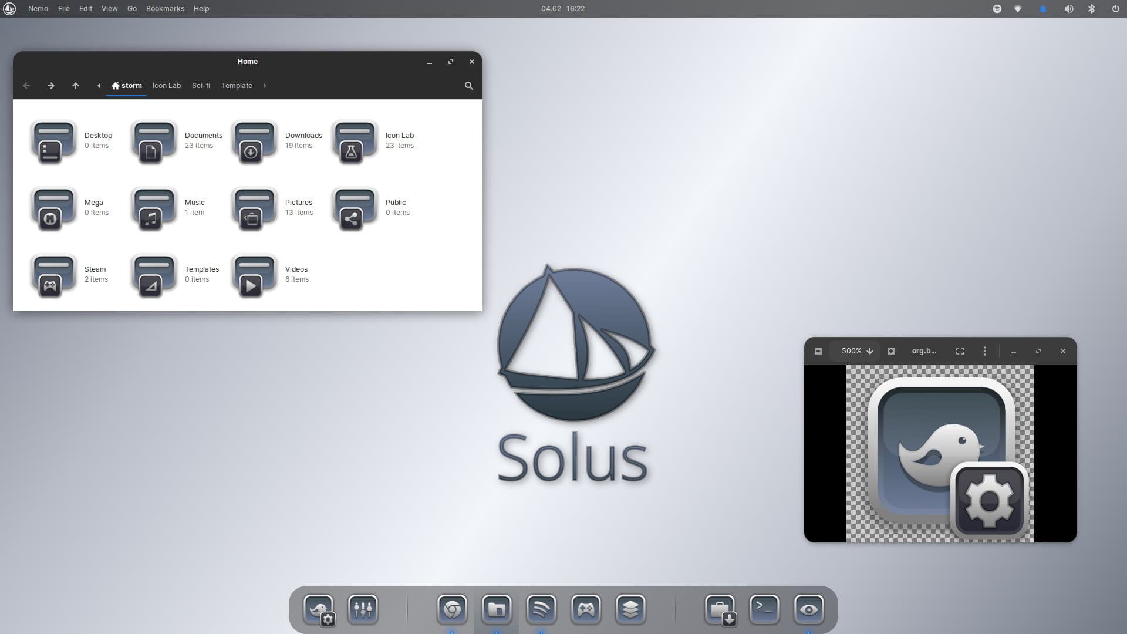
Task: Open the power session menu
Action: pyautogui.click(x=1115, y=9)
